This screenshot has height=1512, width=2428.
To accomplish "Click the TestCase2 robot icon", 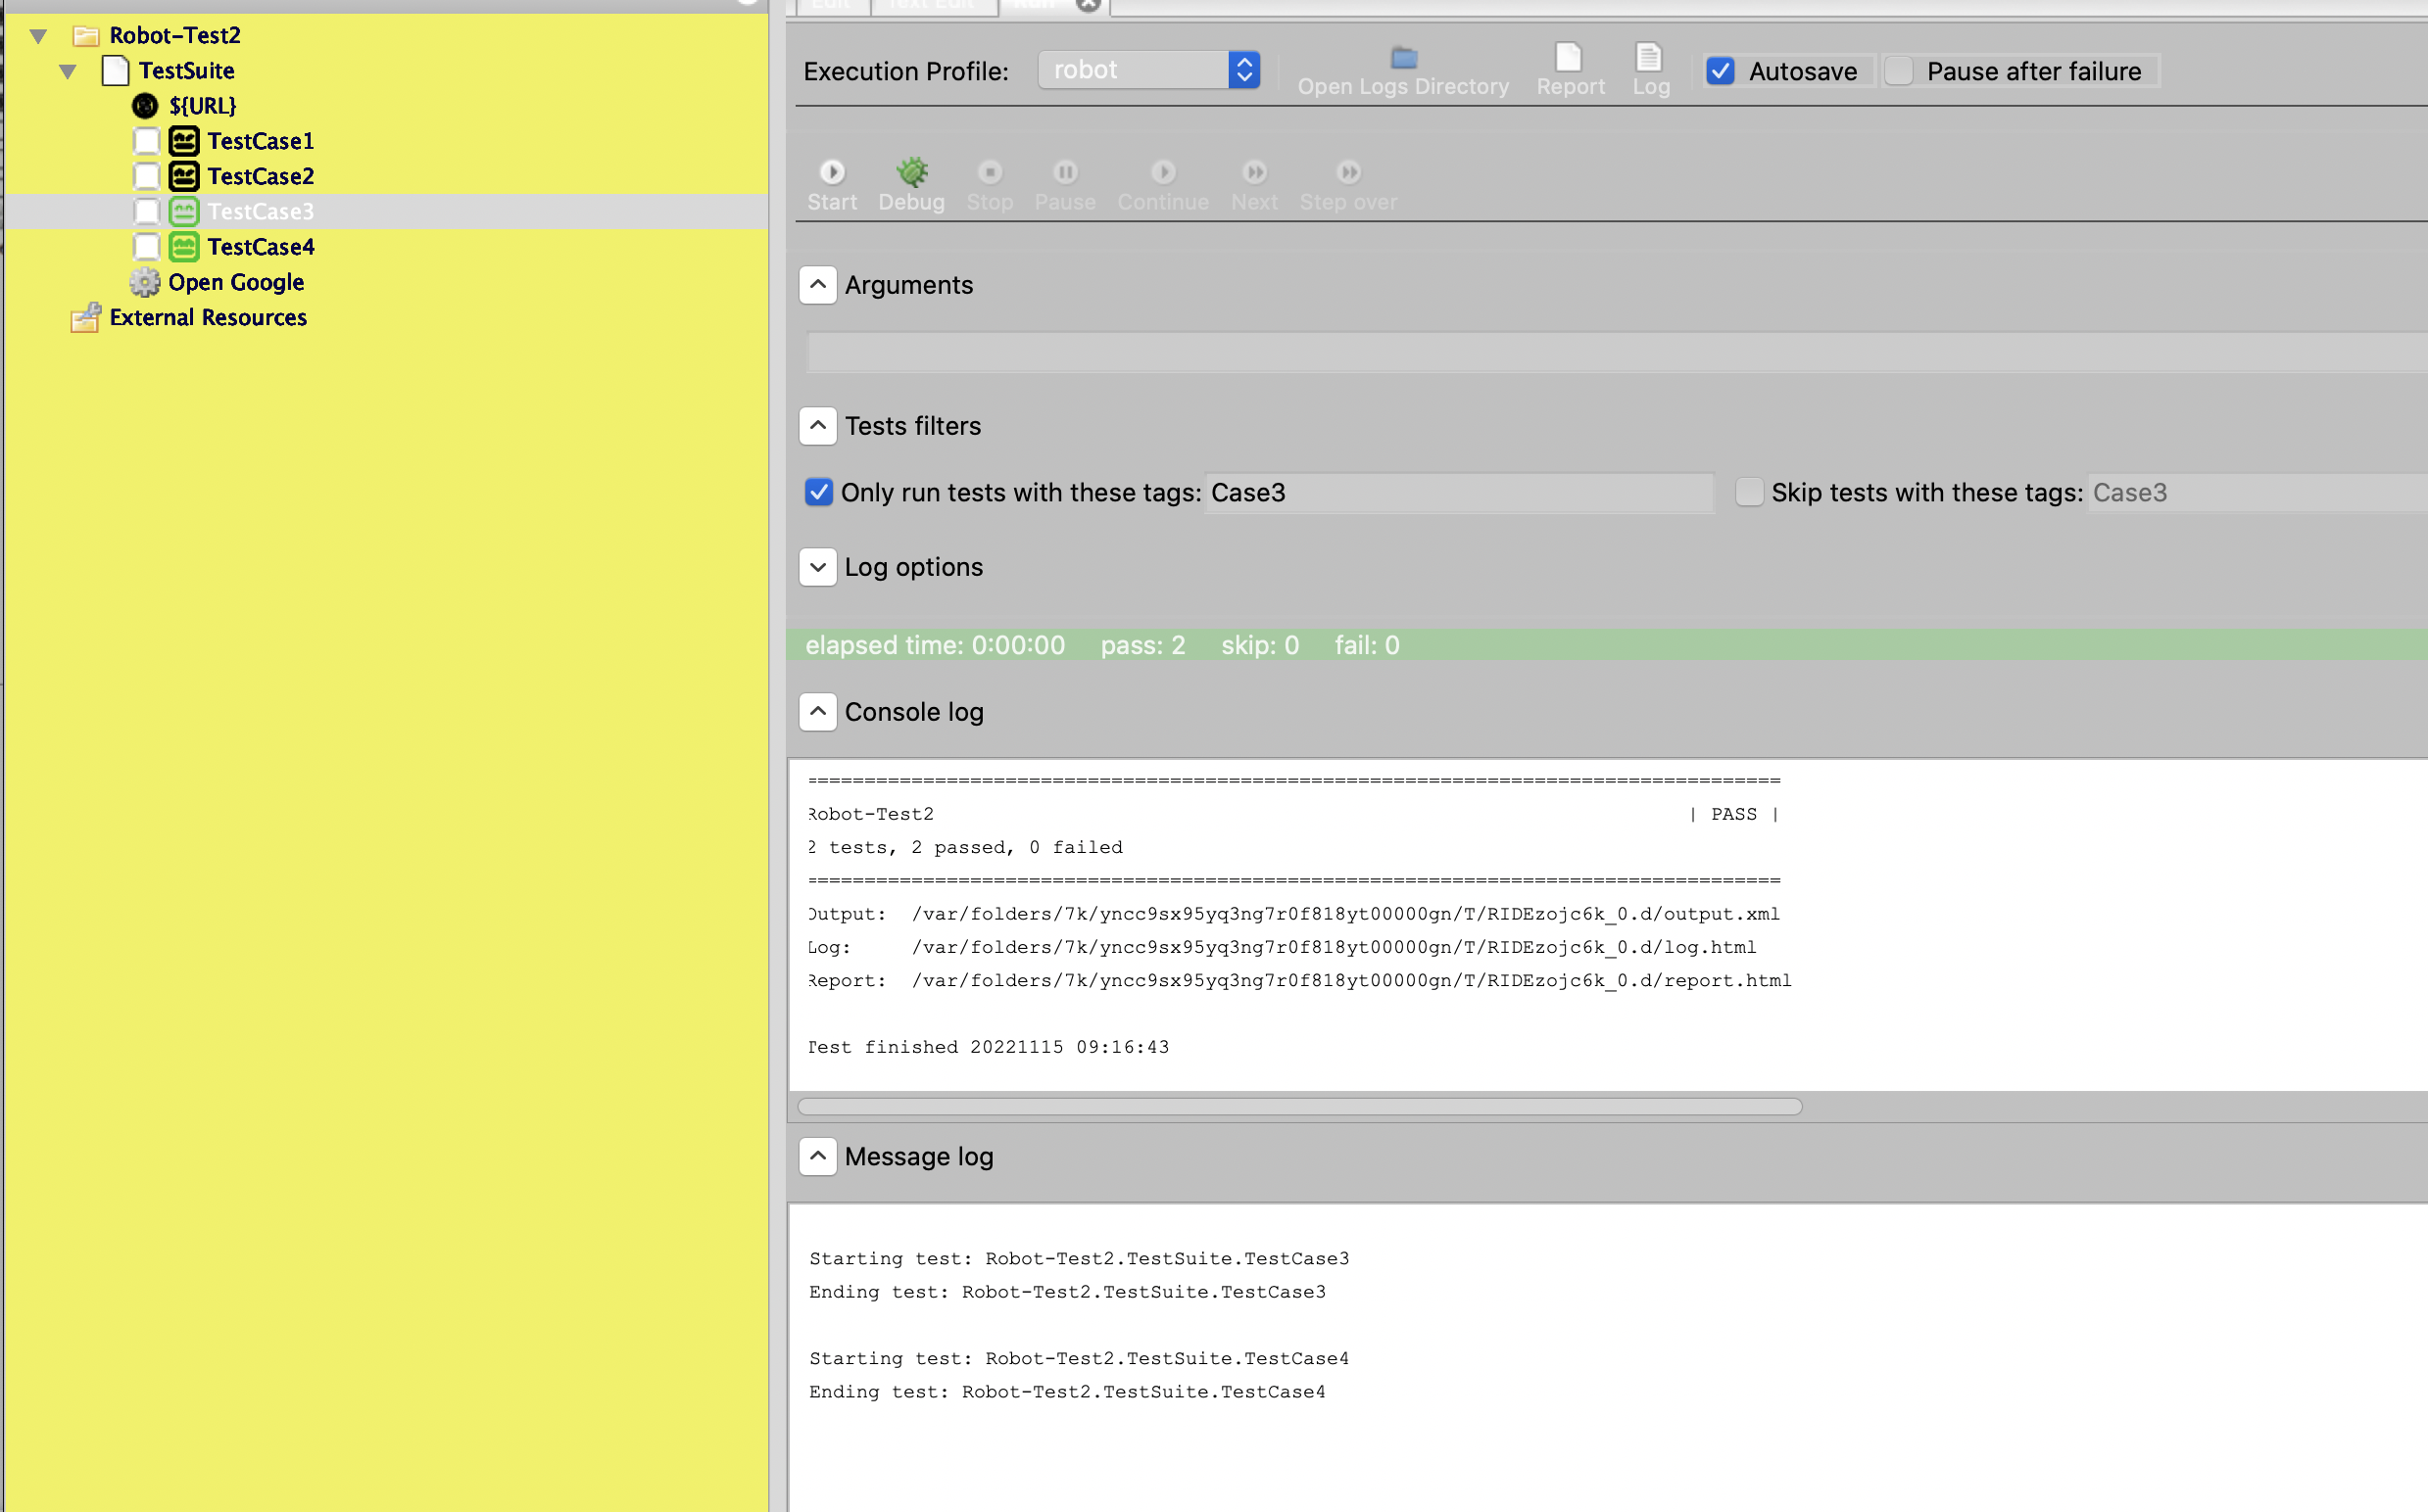I will (x=184, y=176).
